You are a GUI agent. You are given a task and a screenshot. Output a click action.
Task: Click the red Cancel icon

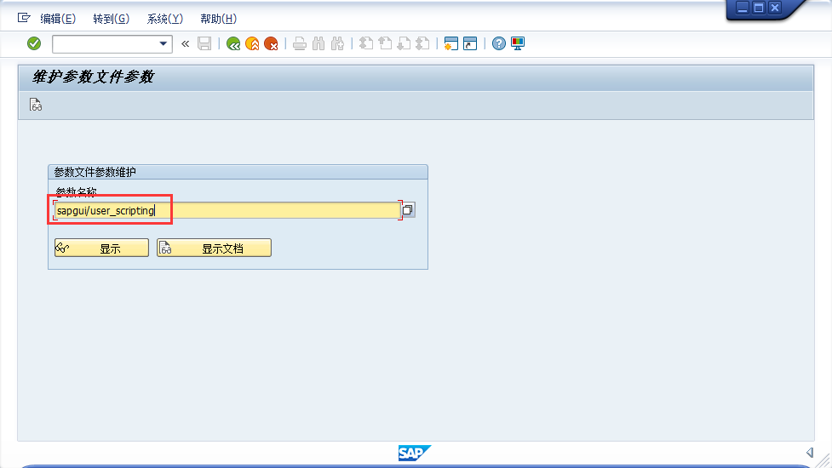[271, 43]
